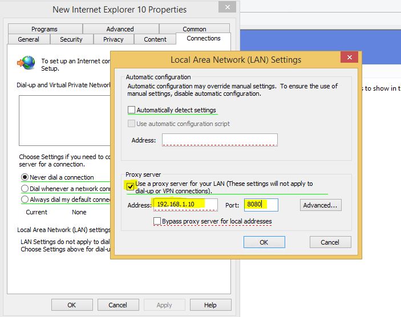Click Cancel in LAN Settings dialog
Screen dimensions: 401x317
click(330, 242)
